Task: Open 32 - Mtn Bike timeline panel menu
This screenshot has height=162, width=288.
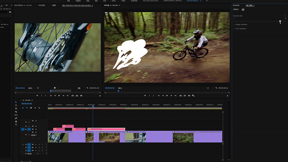Action: click(x=32, y=100)
